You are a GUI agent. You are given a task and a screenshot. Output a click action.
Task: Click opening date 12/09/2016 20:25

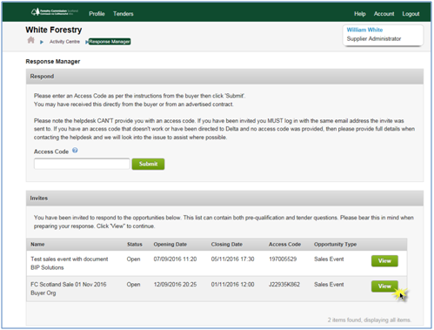tap(175, 285)
